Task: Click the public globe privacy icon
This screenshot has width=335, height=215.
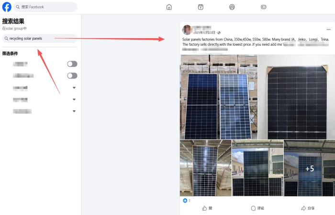Action: [219, 32]
